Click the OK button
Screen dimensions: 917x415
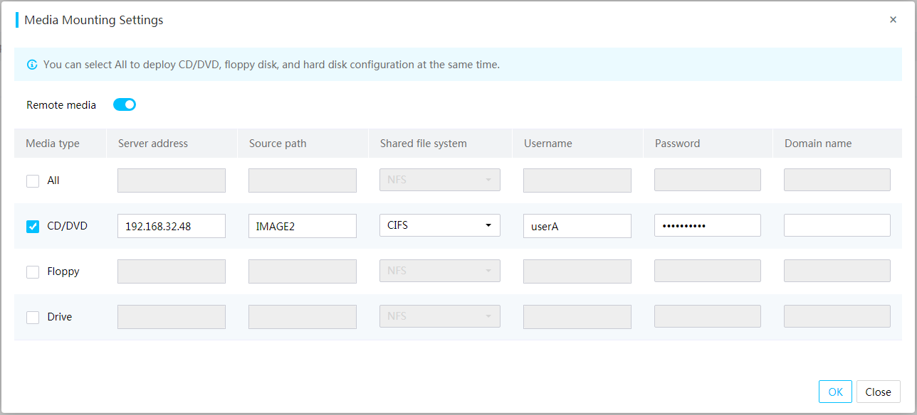click(x=835, y=392)
